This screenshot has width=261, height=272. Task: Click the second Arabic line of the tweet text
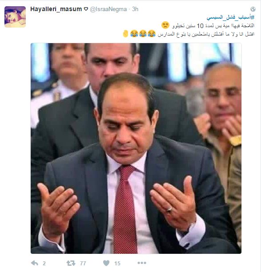(206, 34)
